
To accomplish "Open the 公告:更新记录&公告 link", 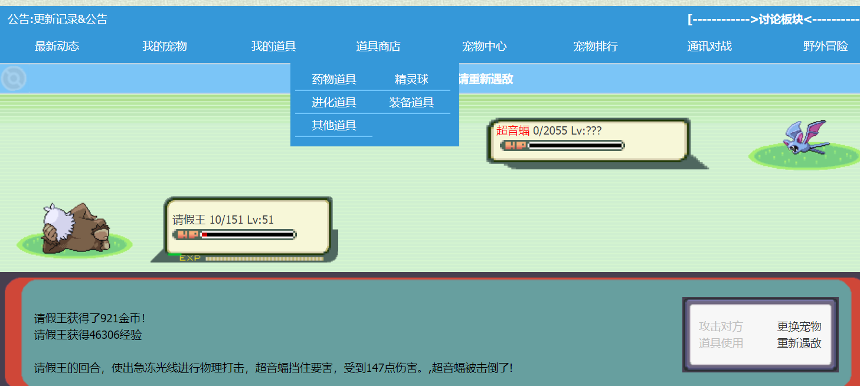I will point(58,19).
